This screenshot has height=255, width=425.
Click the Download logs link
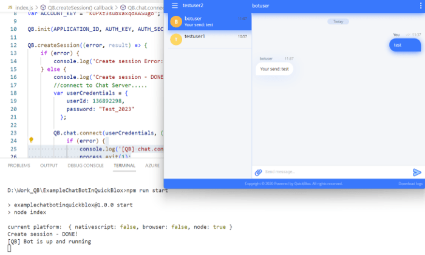(410, 183)
